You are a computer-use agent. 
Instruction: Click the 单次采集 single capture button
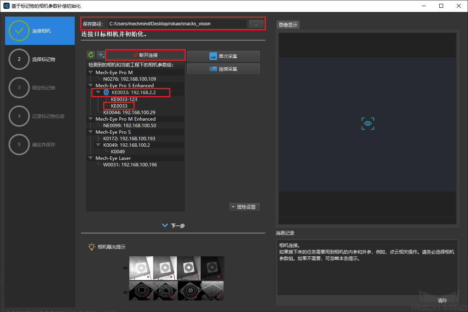click(x=224, y=56)
